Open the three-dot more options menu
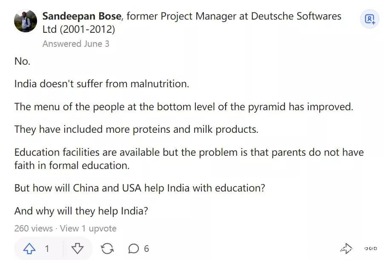 [370, 249]
